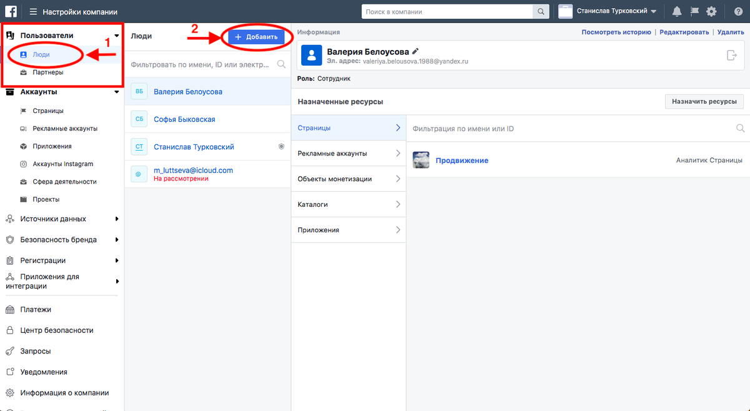The height and width of the screenshot is (411, 750).
Task: Expand Приложения для интеграции in sidebar
Action: coord(116,281)
